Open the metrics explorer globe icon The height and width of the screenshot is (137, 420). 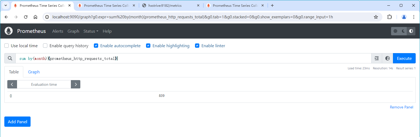(388, 58)
